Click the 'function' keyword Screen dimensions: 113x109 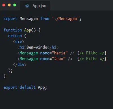tap(13, 30)
